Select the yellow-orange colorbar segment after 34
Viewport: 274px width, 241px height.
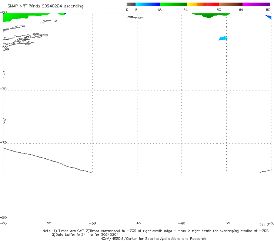197,4
